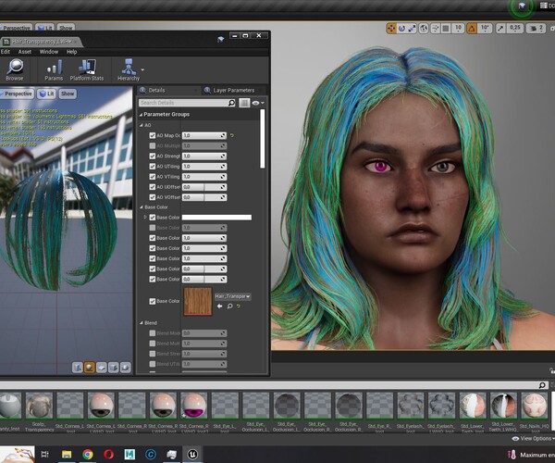Uncheck the AO Strength checkbox
This screenshot has width=555, height=463.
click(153, 156)
